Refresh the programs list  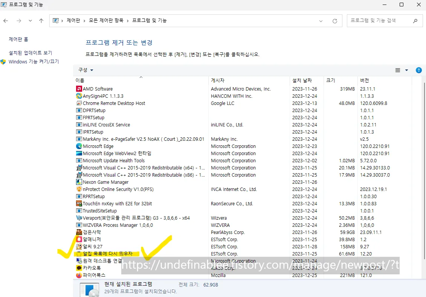tap(335, 21)
